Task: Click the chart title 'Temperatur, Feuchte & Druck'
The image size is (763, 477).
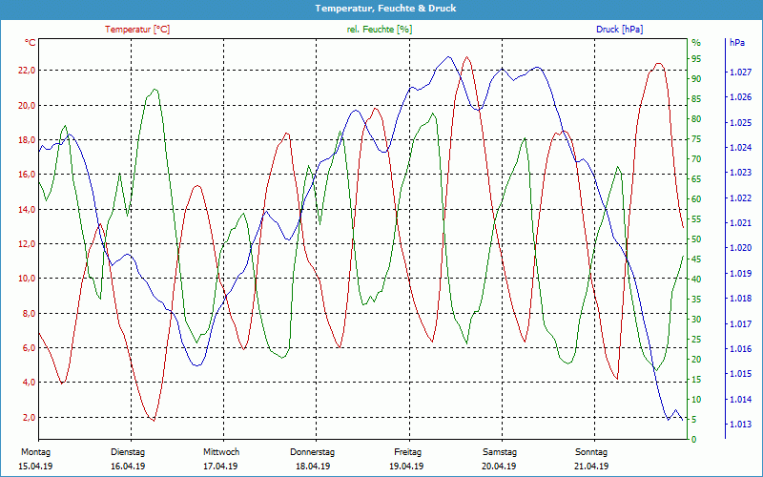Action: (385, 9)
